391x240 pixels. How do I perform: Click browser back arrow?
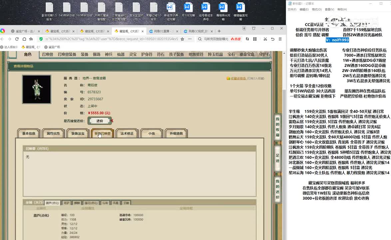pos(2,39)
